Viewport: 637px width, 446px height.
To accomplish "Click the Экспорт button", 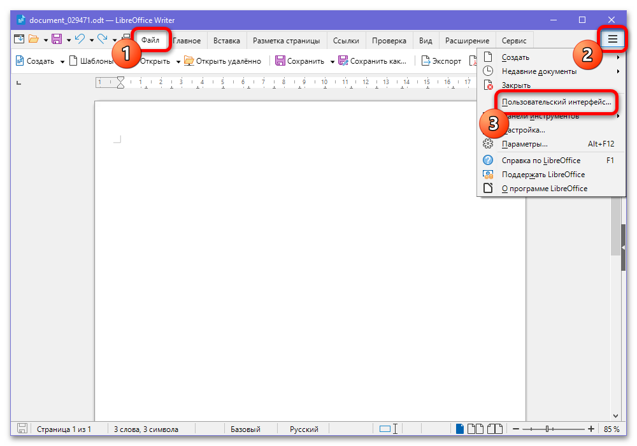I will pos(441,61).
